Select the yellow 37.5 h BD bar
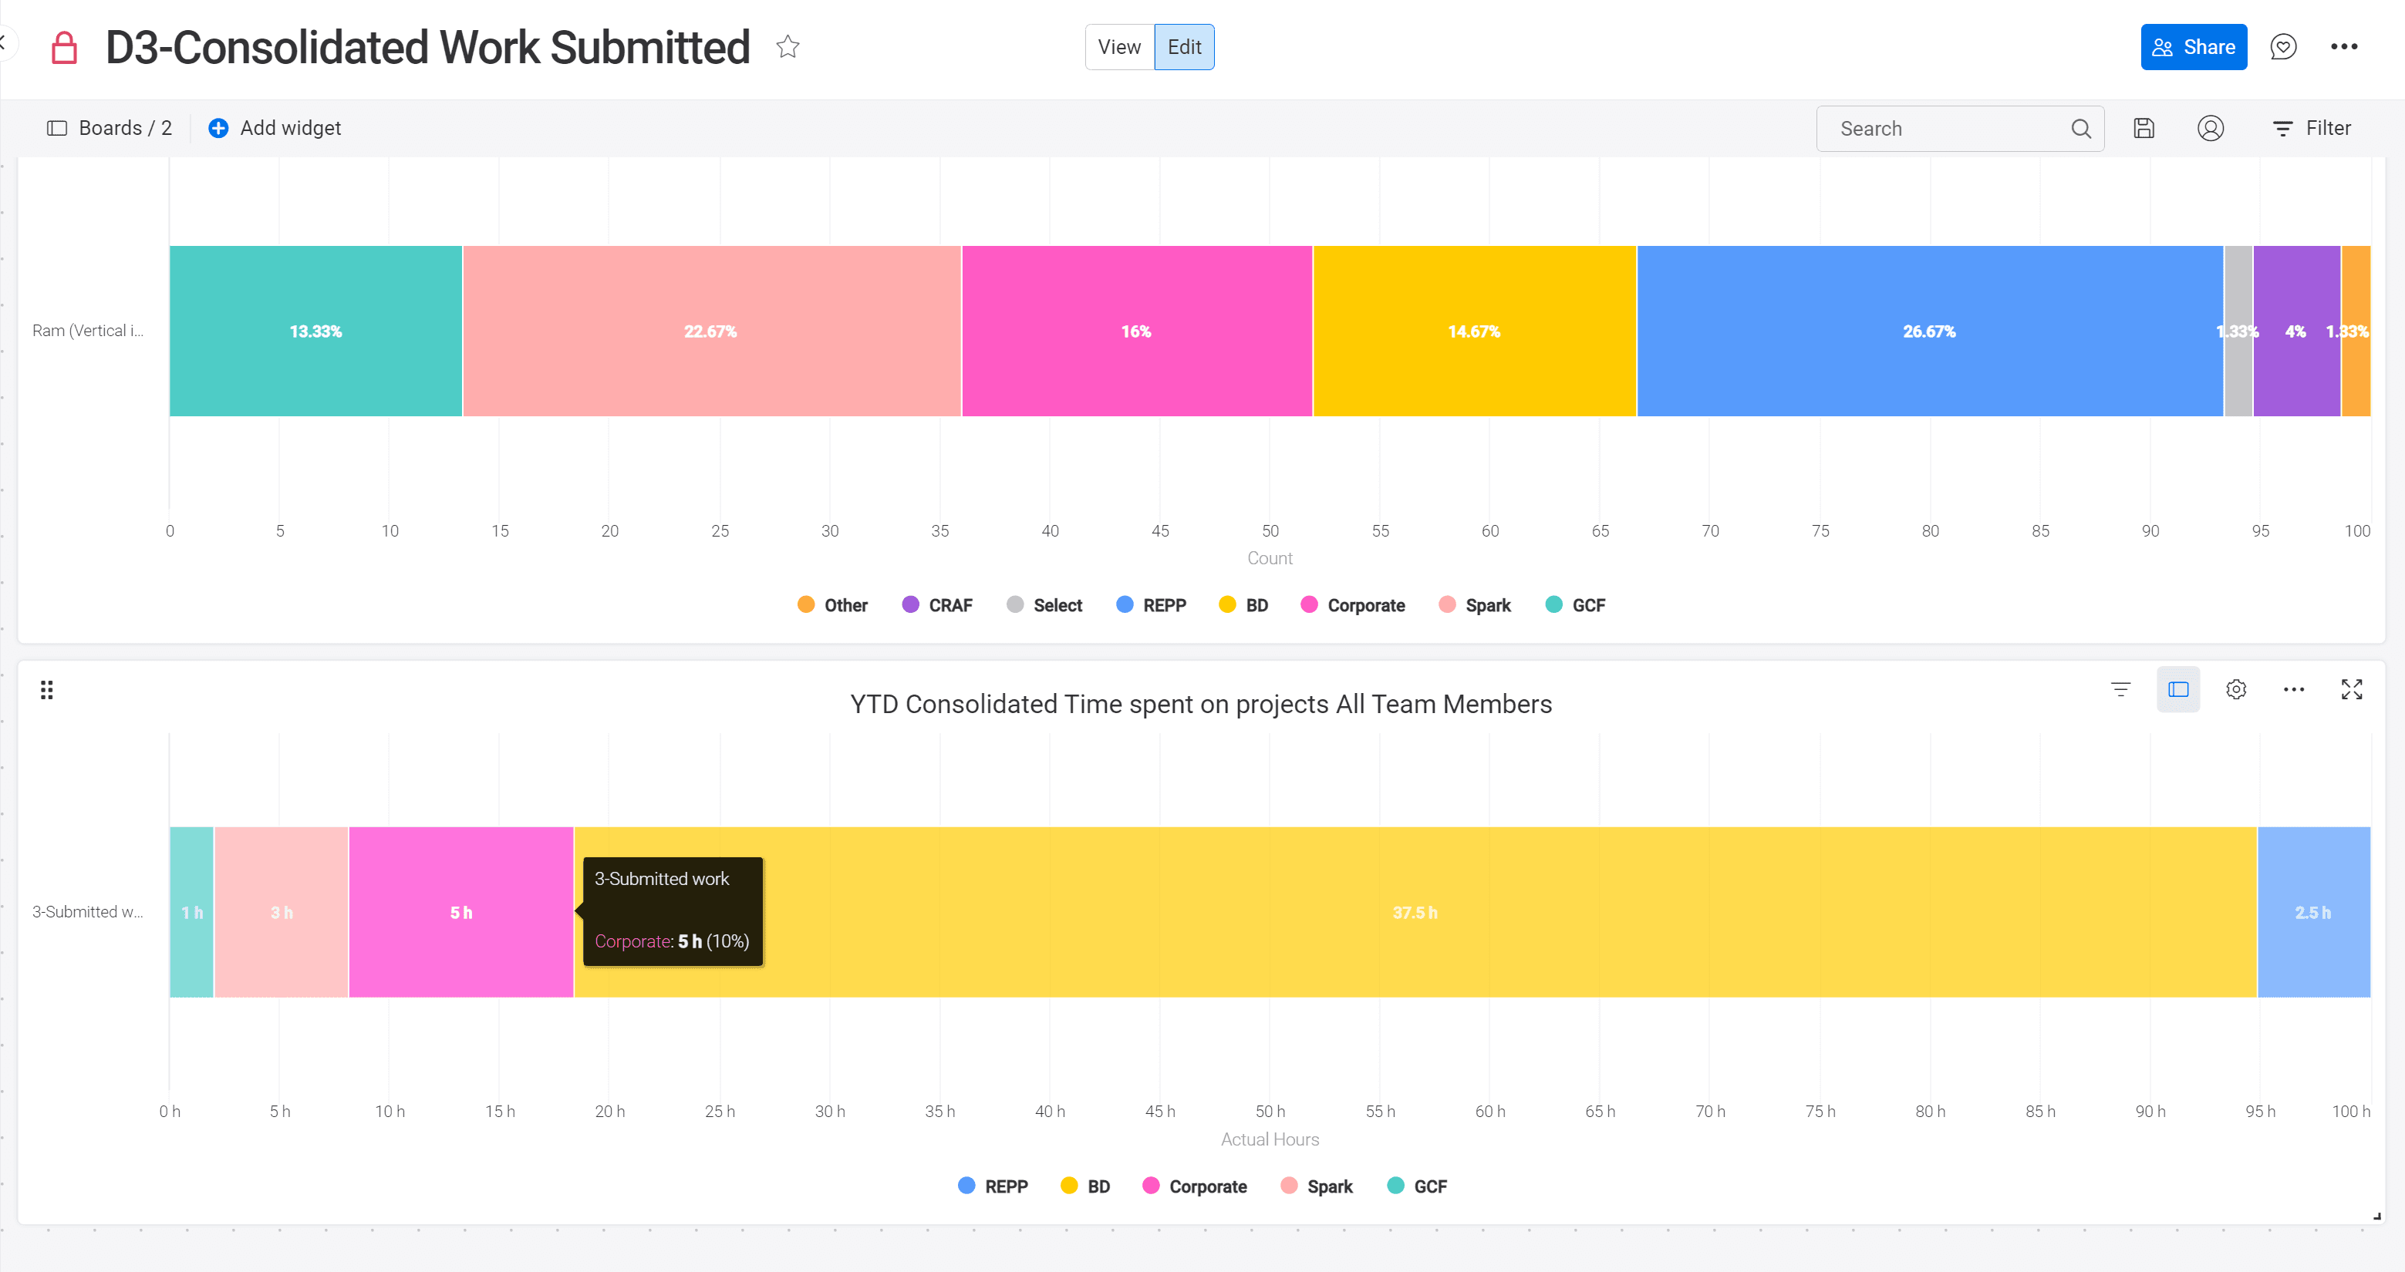This screenshot has height=1272, width=2405. [1415, 912]
